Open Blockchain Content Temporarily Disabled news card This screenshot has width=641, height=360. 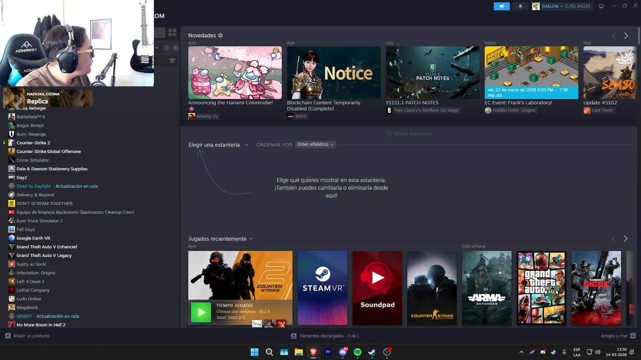point(334,72)
